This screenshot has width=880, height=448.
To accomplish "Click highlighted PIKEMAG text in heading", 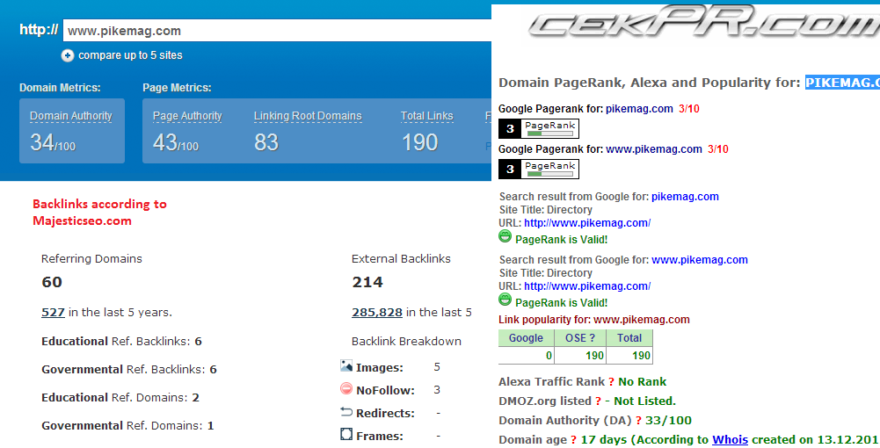I will [x=842, y=83].
